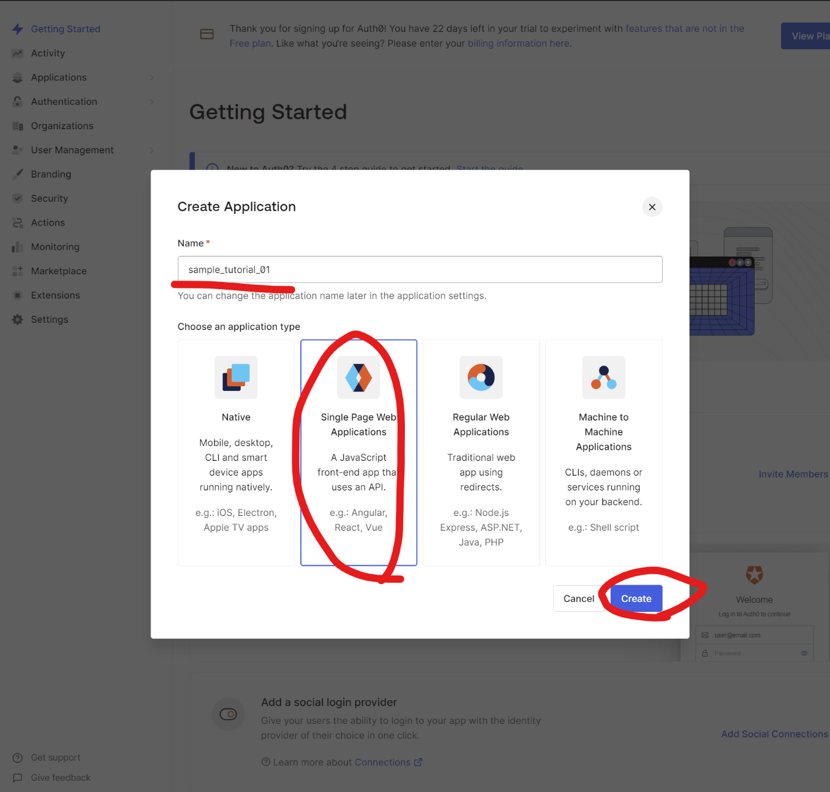This screenshot has width=830, height=792.
Task: Go to Organizations in the sidebar
Action: coord(62,126)
